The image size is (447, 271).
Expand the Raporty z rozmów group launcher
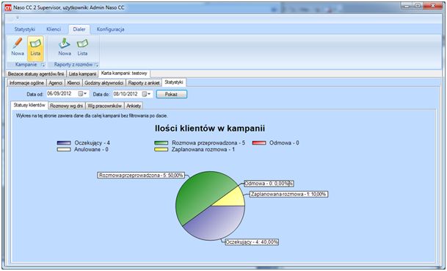point(96,65)
